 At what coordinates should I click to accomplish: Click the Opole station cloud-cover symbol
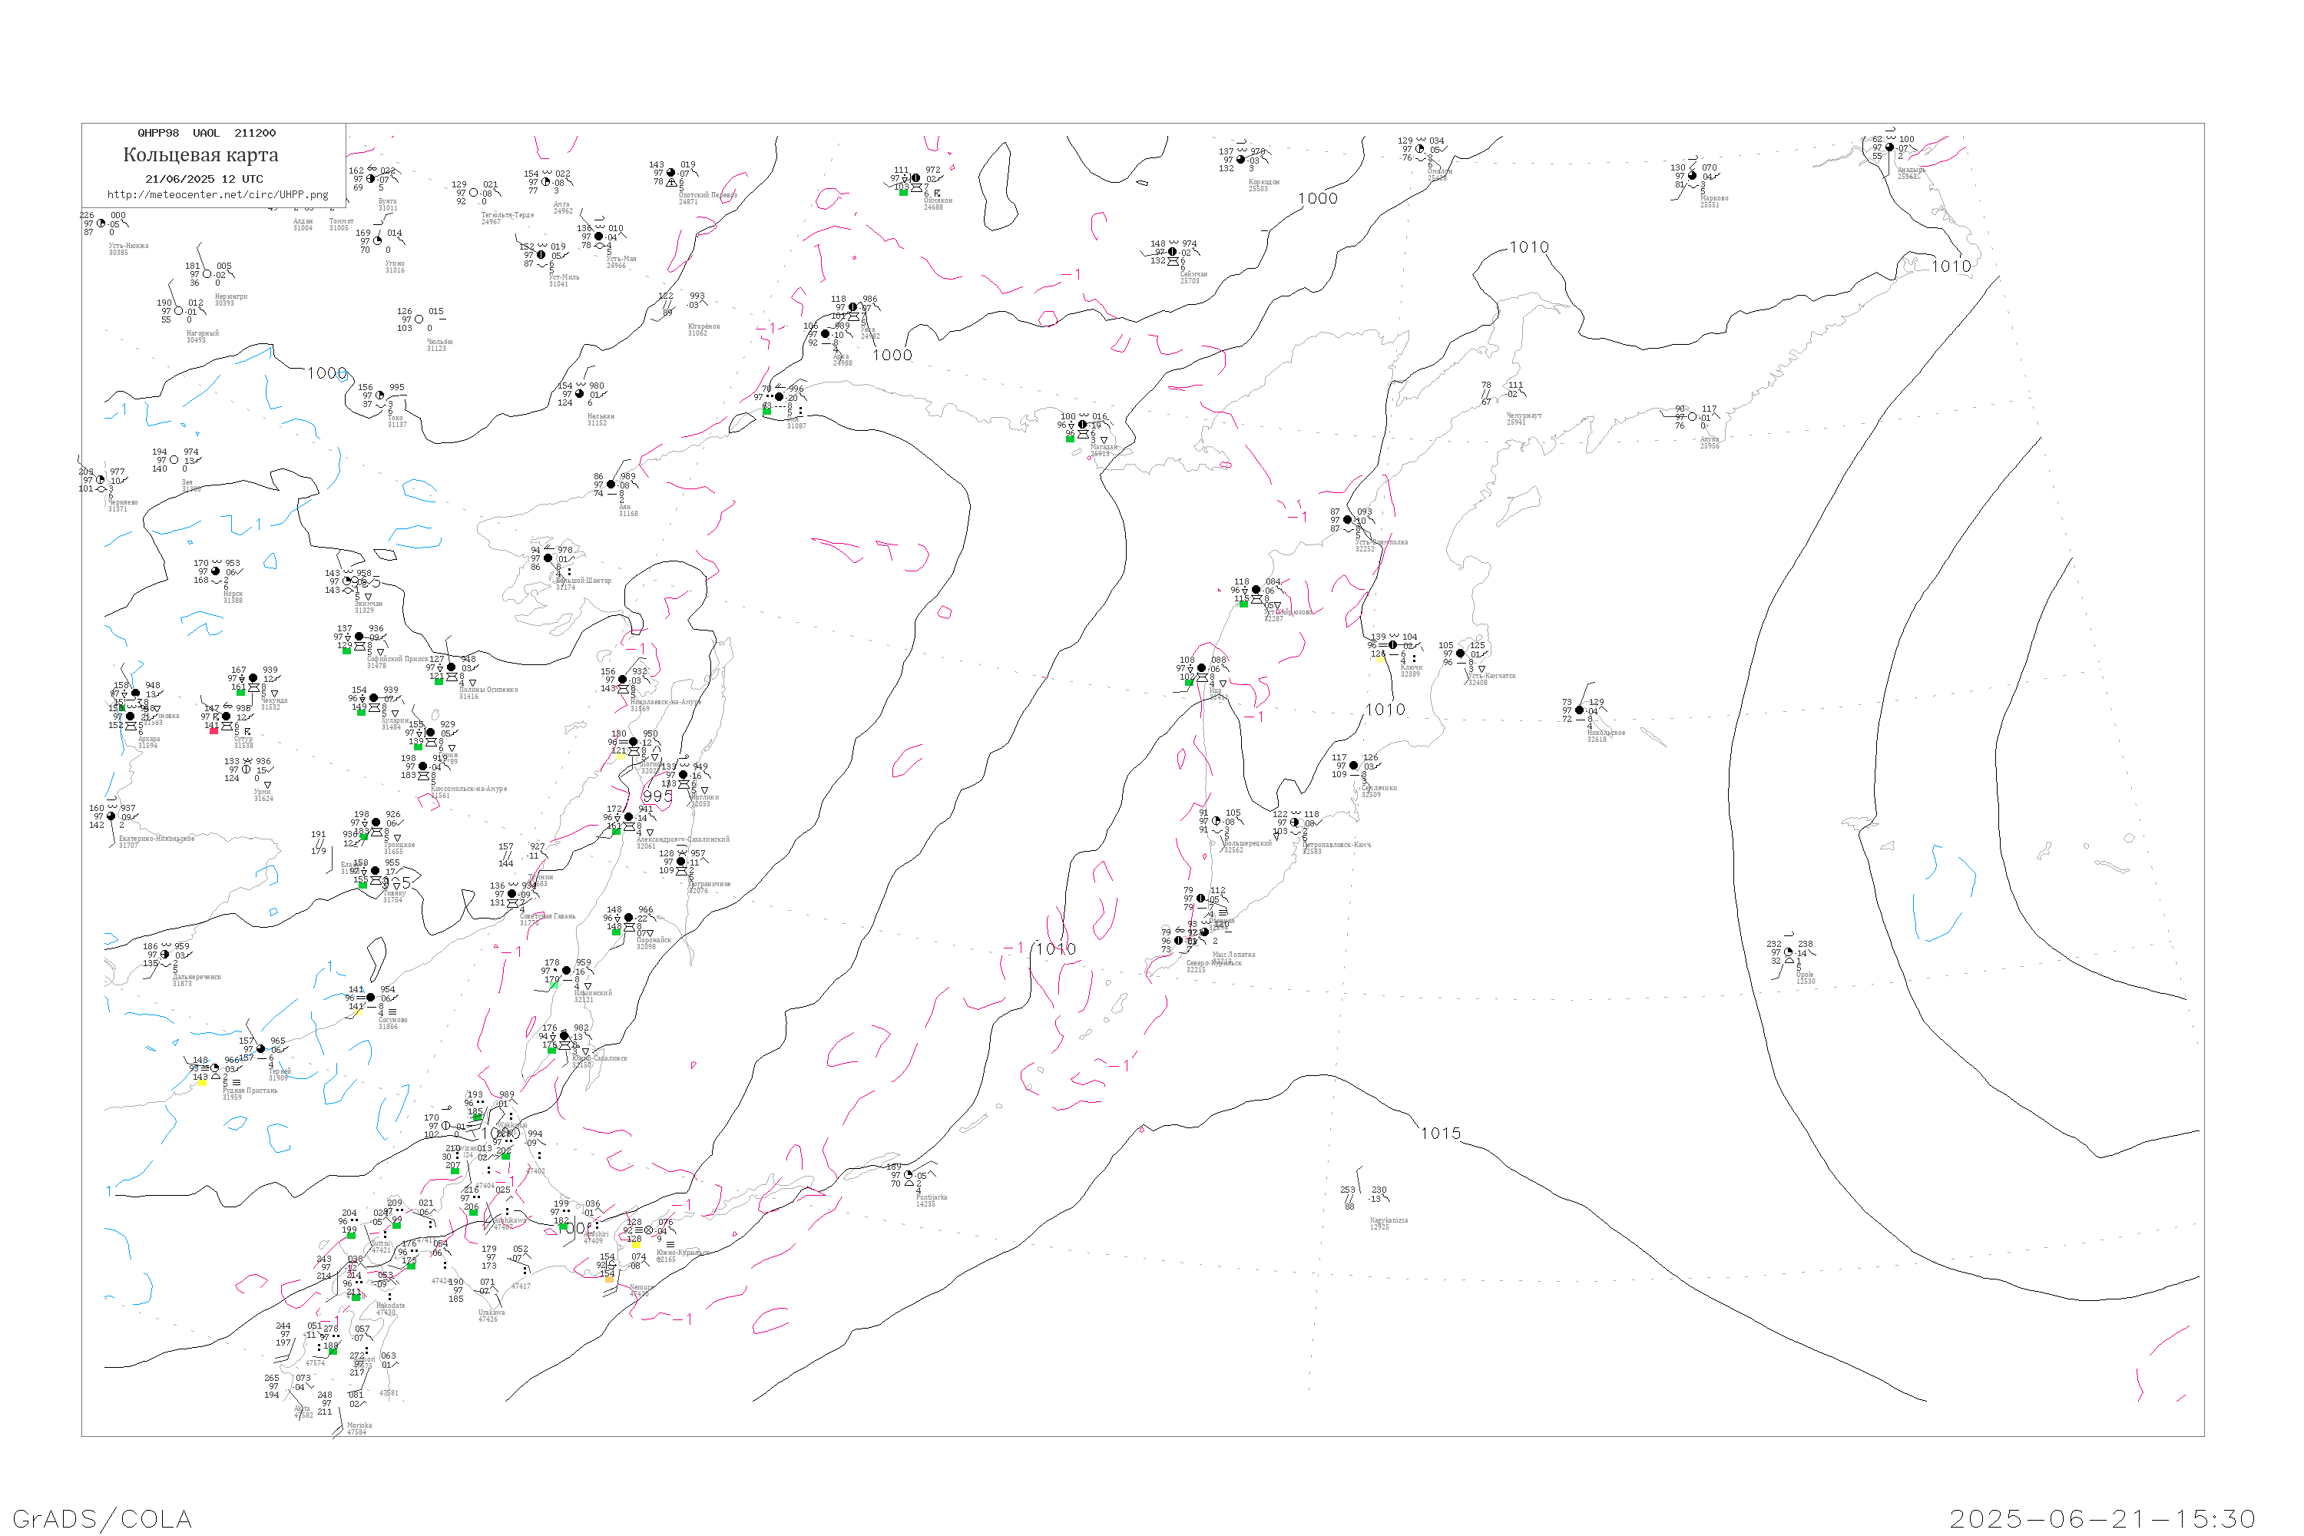[x=1789, y=952]
